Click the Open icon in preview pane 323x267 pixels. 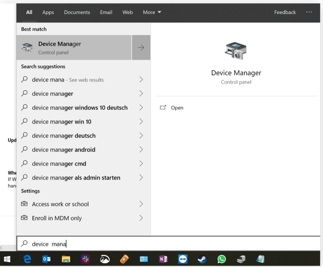(x=163, y=108)
